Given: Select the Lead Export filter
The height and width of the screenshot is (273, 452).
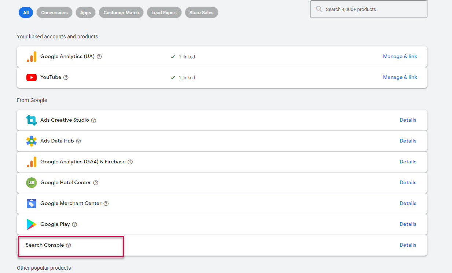Looking at the screenshot, I should [x=164, y=12].
